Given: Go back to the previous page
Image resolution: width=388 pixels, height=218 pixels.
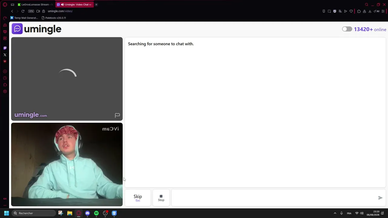Looking at the screenshot, I should pos(12,11).
